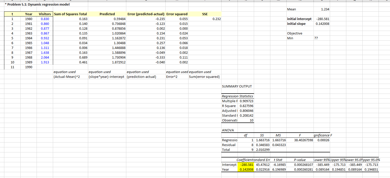Click the Mean value 1.234
Image resolution: width=390 pixels, height=178 pixels.
click(325, 9)
